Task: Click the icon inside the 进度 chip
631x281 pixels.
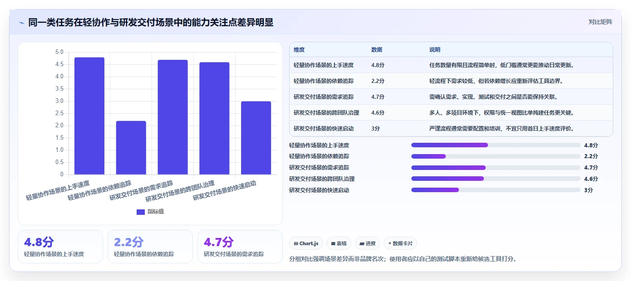Action: [x=362, y=244]
